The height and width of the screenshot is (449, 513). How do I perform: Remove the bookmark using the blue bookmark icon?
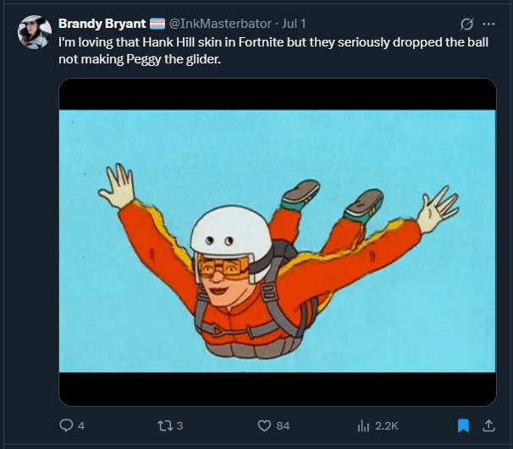463,425
